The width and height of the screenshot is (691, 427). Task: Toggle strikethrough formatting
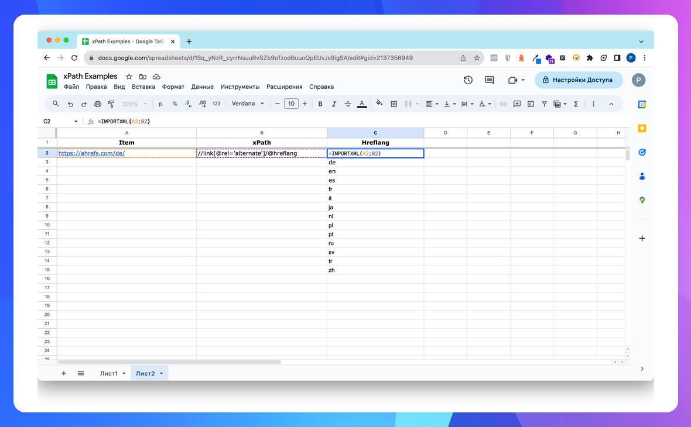click(348, 104)
